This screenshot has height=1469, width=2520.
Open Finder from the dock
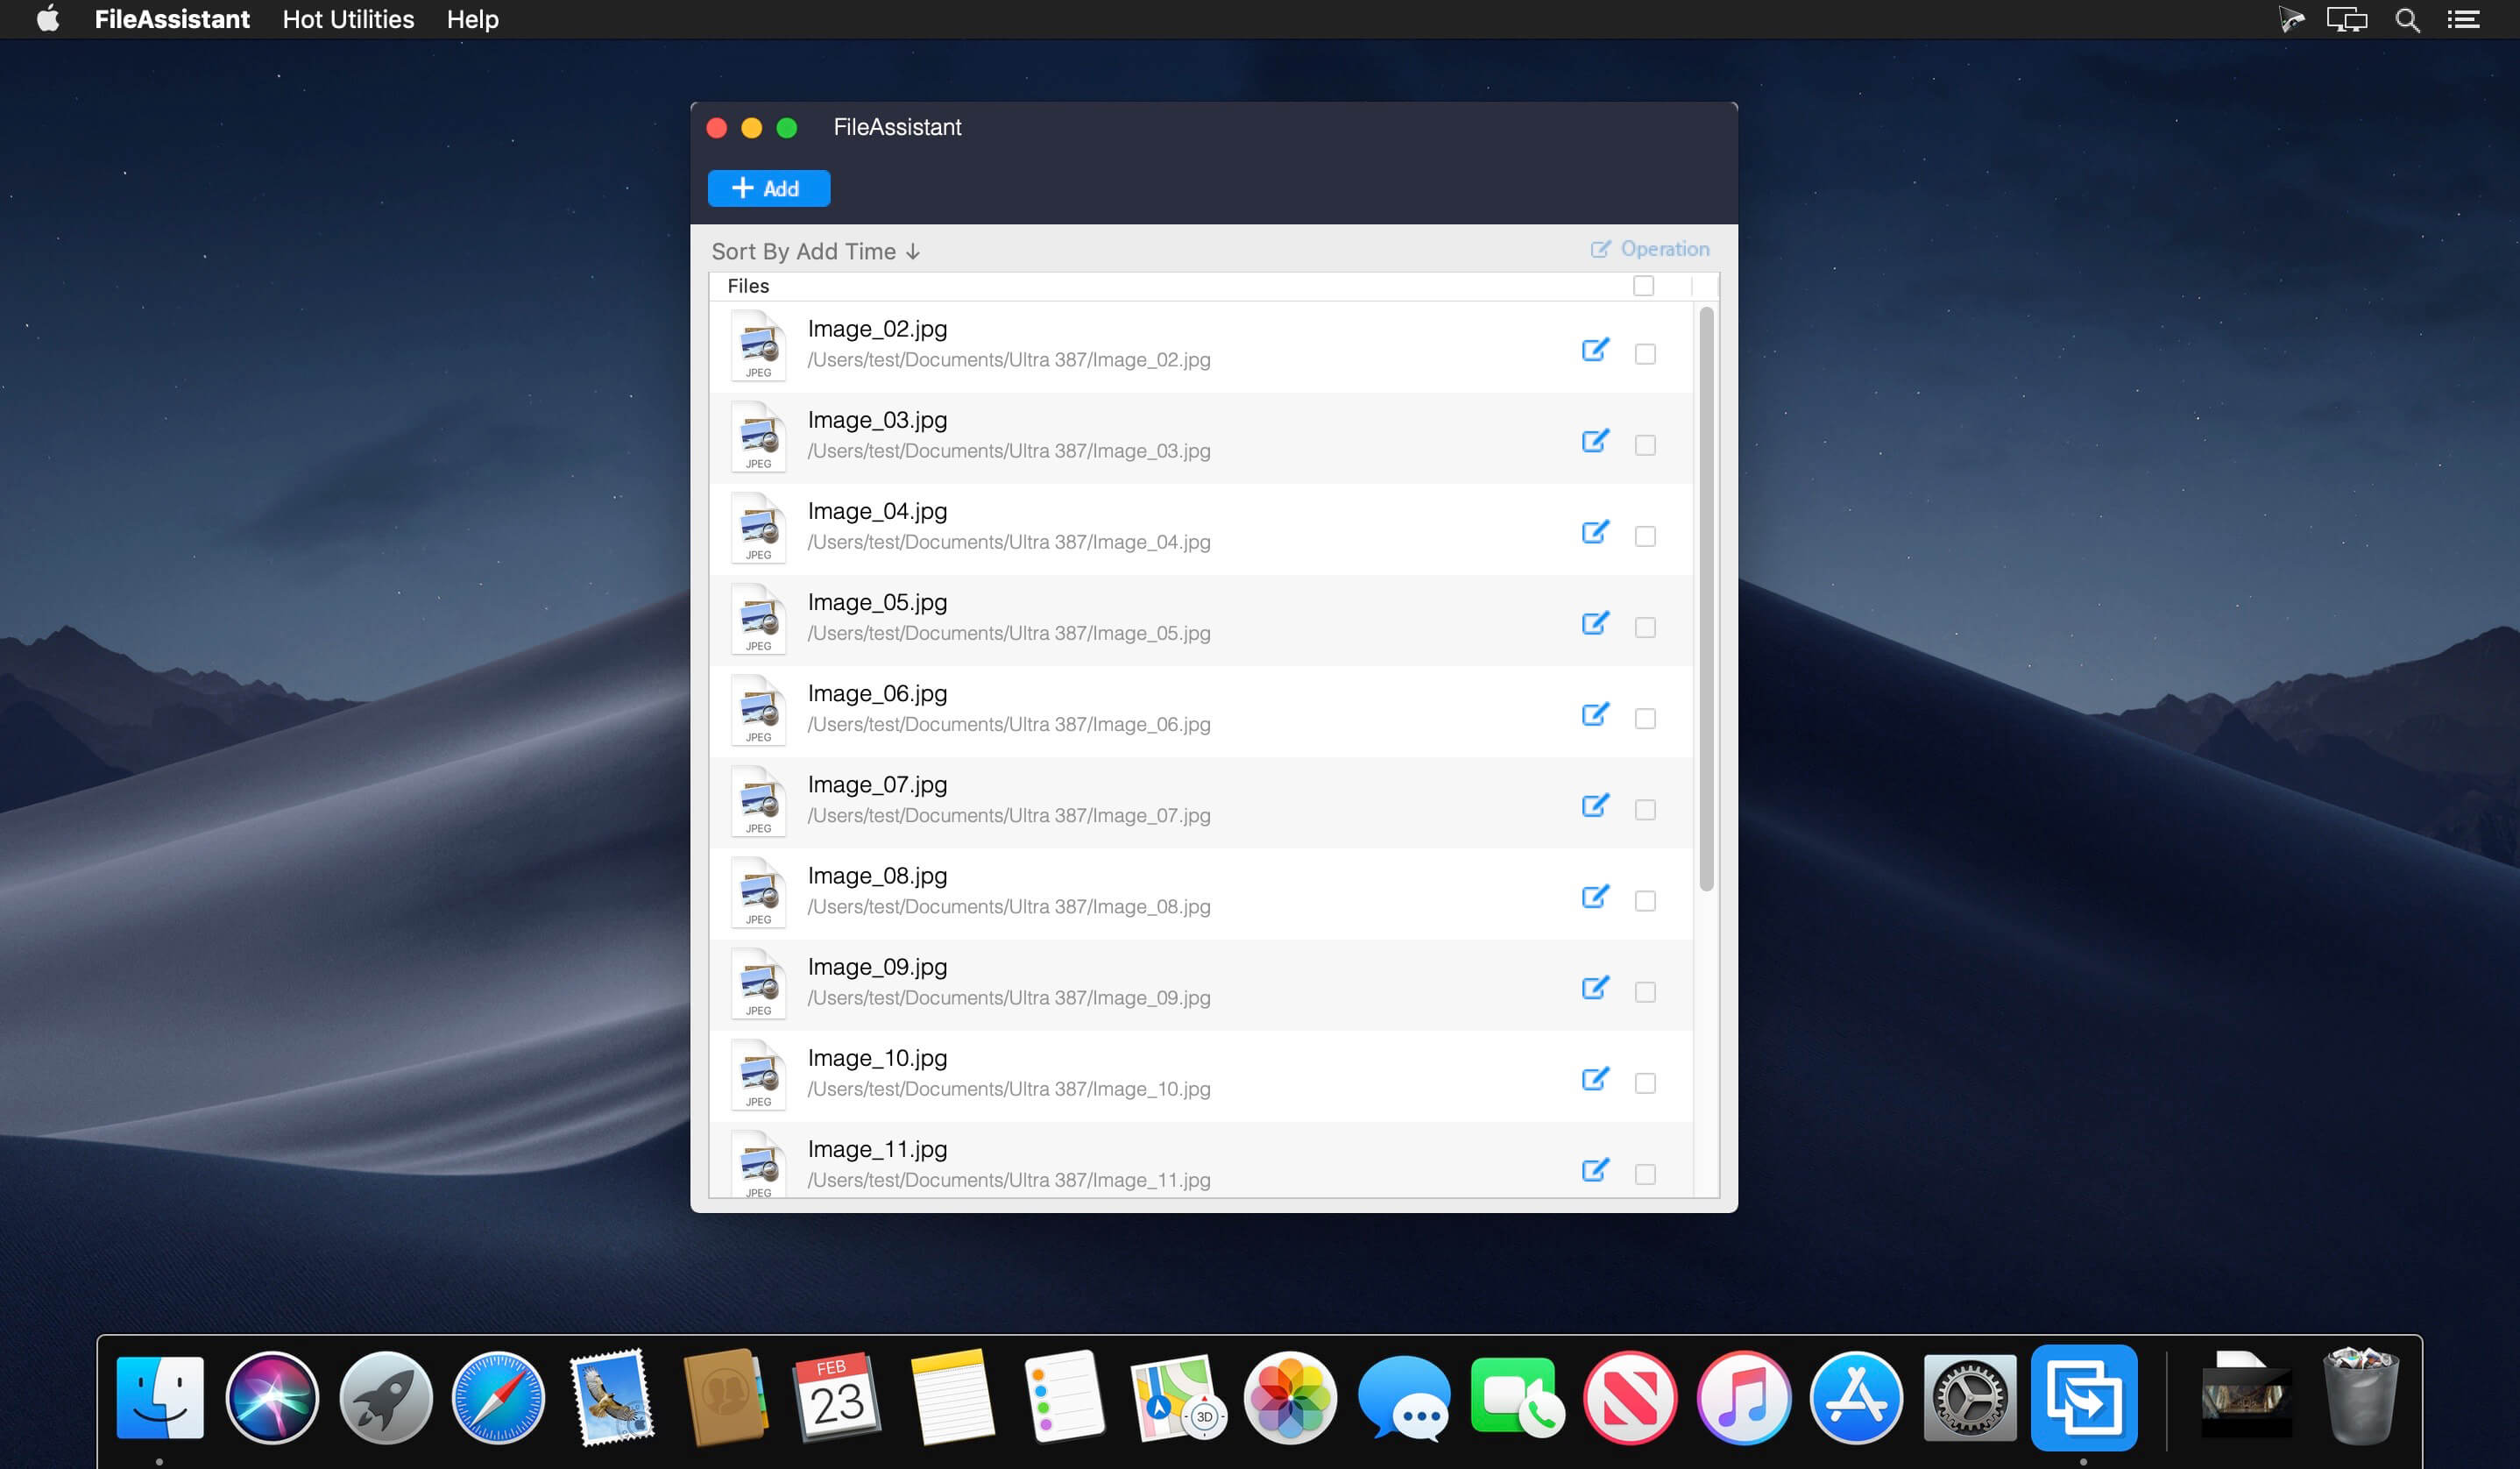point(160,1397)
